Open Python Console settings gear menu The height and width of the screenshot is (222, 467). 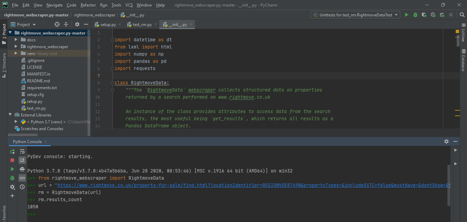12,187
